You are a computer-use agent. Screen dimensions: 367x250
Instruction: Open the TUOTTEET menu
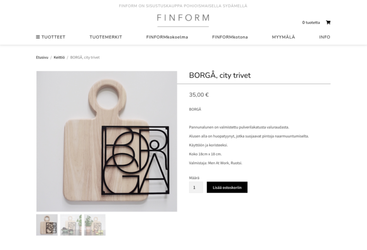coord(51,37)
